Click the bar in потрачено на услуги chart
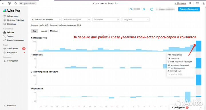The image size is (206, 110). click(199, 80)
